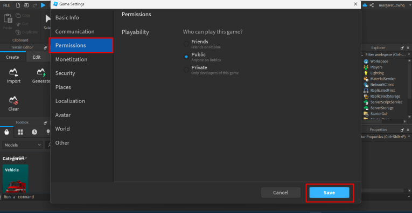Image resolution: width=412 pixels, height=213 pixels.
Task: Undock the Toolbox panel
Action: (46, 122)
